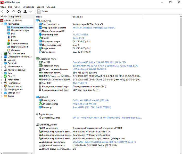
Task: Expand the DirectX tree node
Action: point(2,76)
